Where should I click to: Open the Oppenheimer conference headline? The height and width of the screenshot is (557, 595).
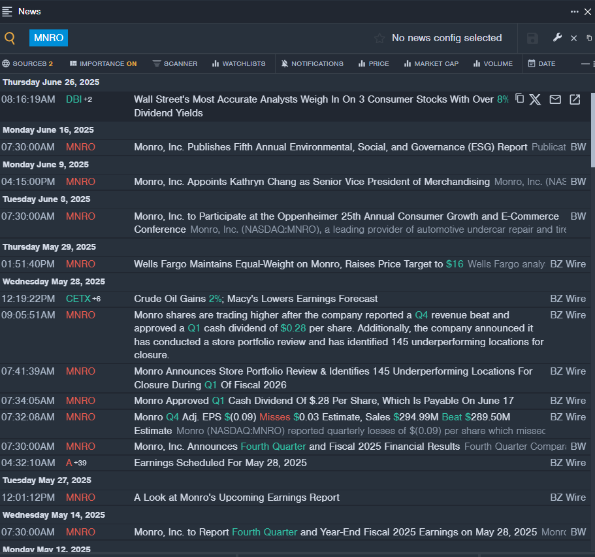(x=346, y=223)
